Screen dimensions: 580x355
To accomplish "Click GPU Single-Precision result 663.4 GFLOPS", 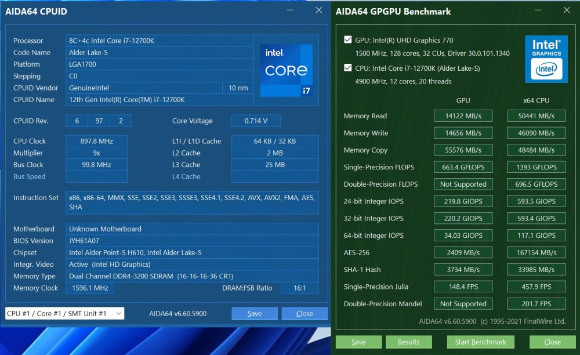I will pyautogui.click(x=463, y=167).
